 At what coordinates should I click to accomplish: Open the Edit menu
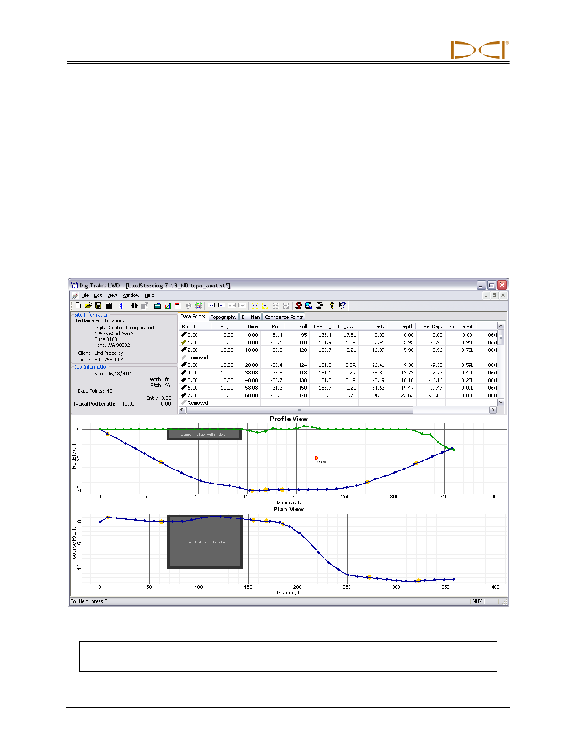point(98,296)
